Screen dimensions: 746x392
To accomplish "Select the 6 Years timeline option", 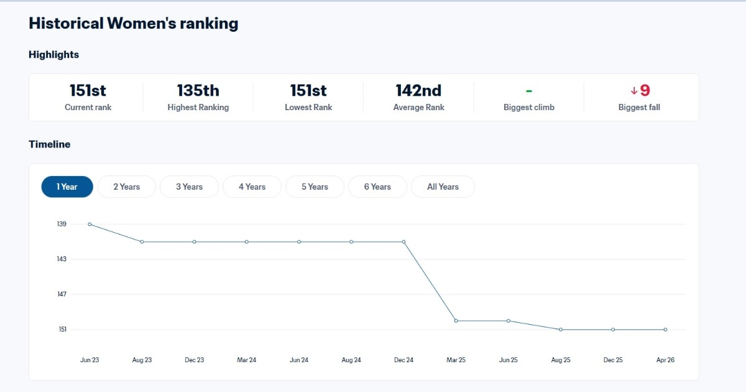I will click(x=377, y=187).
